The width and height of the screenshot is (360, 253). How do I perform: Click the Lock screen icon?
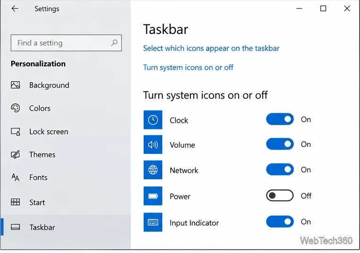pyautogui.click(x=16, y=132)
